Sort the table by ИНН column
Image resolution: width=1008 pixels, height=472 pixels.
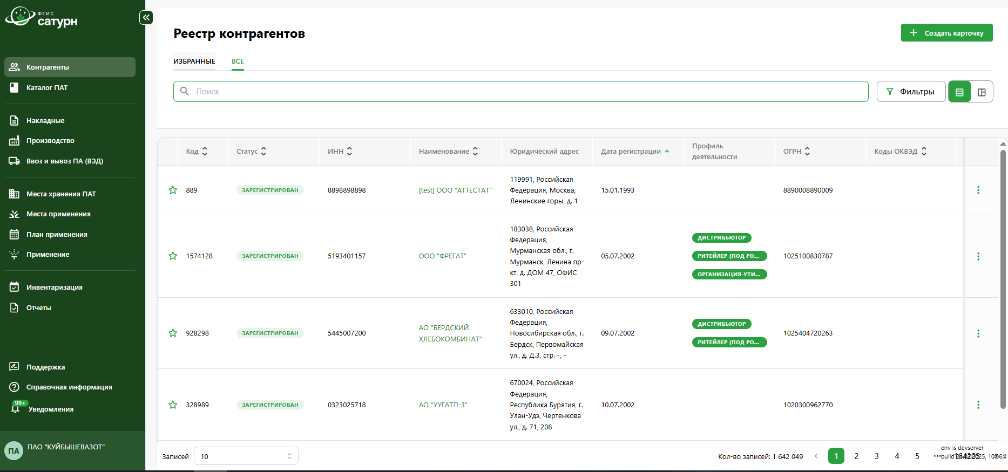tap(349, 152)
